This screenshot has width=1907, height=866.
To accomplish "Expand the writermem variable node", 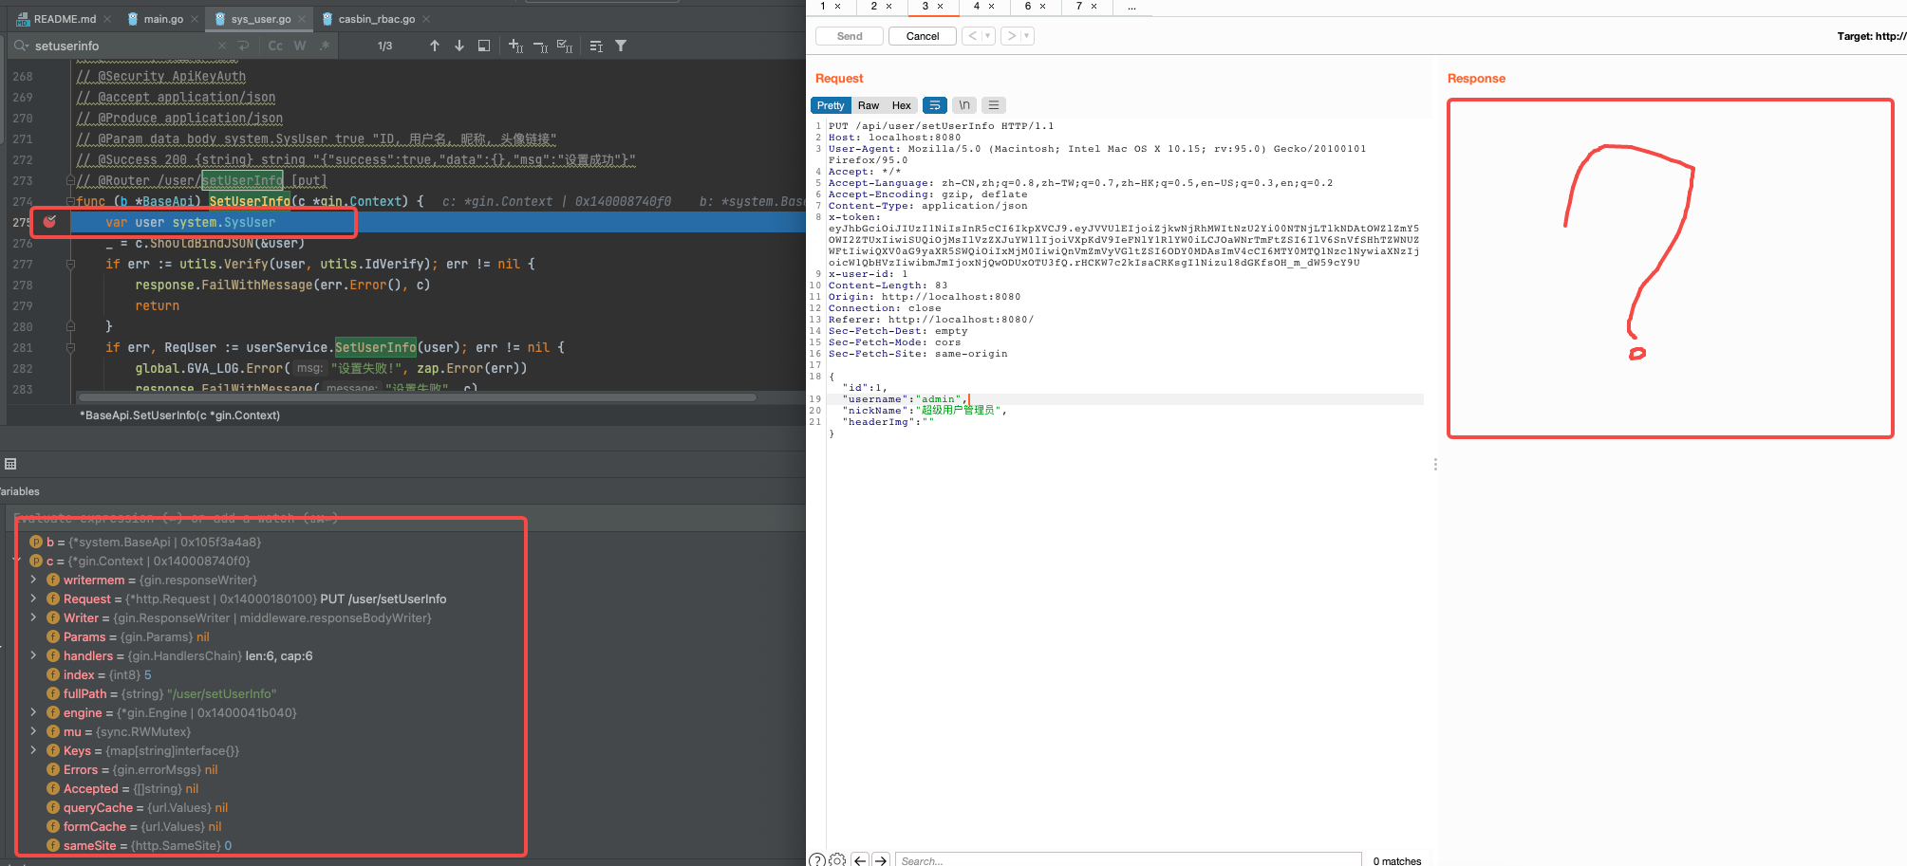I will coord(33,580).
